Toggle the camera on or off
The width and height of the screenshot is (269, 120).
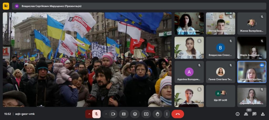(113, 114)
